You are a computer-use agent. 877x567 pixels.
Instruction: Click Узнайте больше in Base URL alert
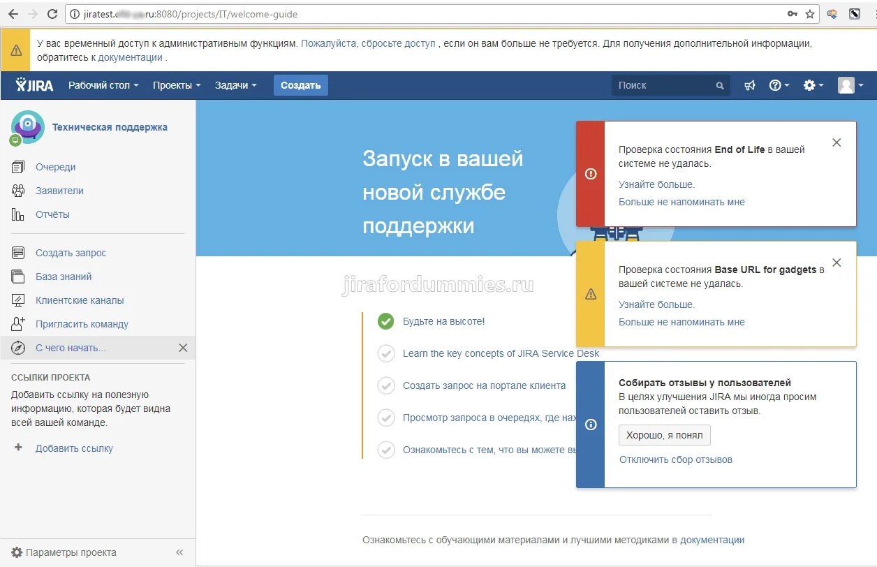coord(656,304)
